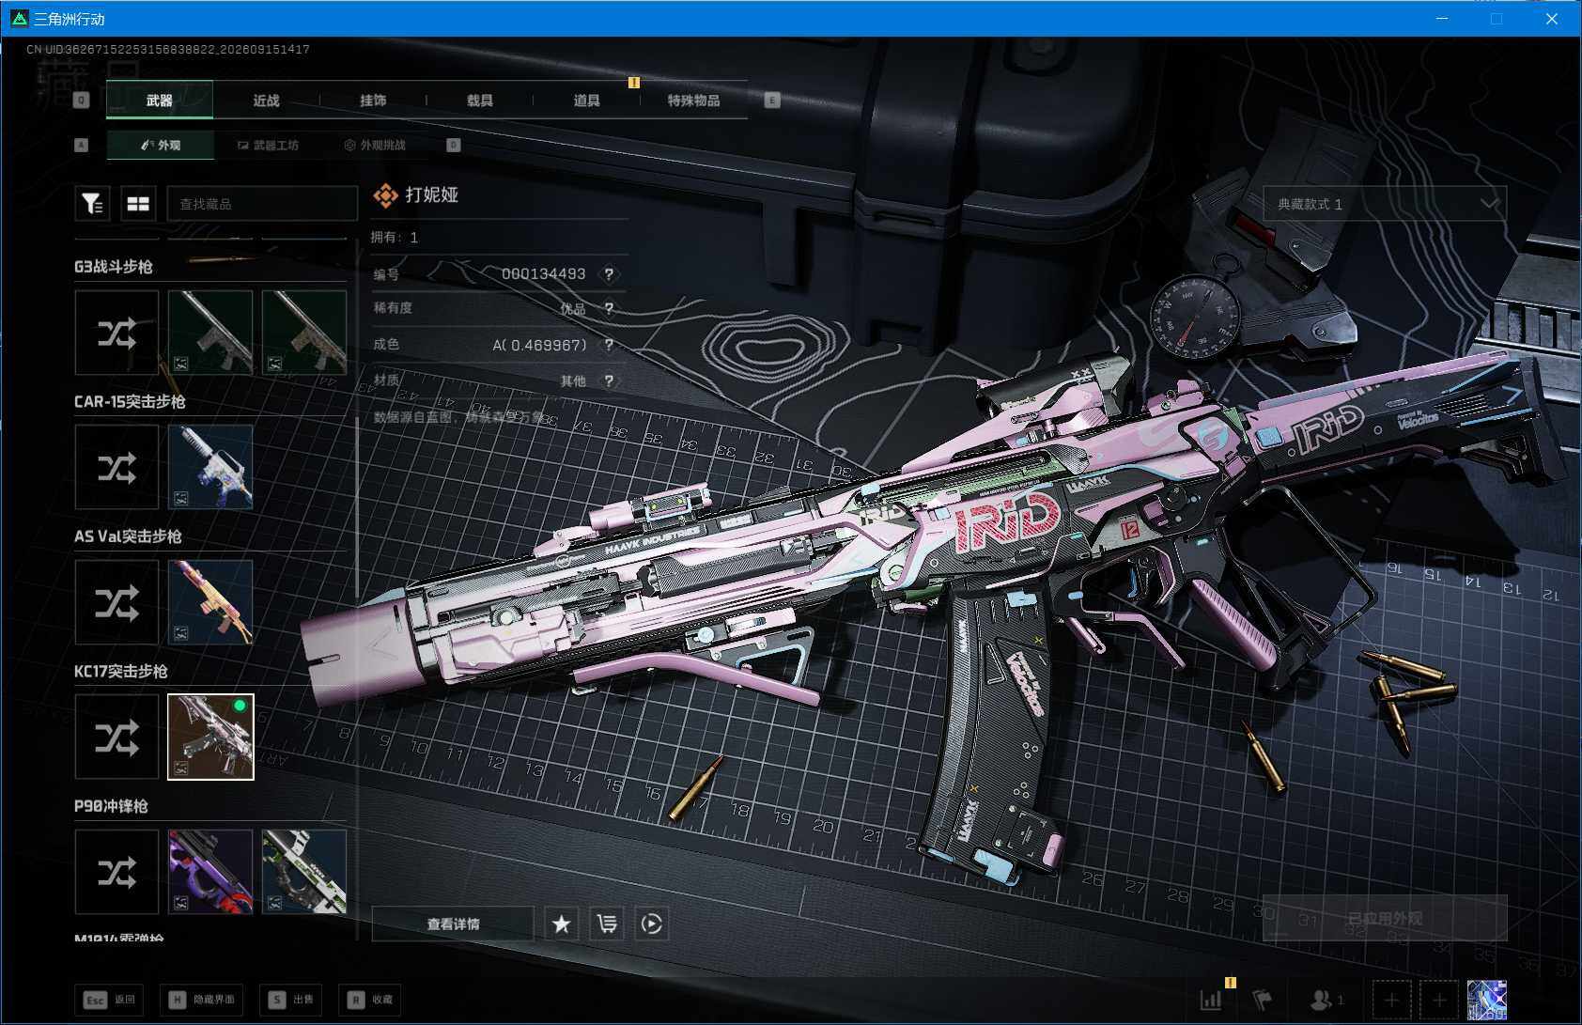Open the statistics bar chart icon
Screen dimensions: 1582x1025
coord(1212,1000)
